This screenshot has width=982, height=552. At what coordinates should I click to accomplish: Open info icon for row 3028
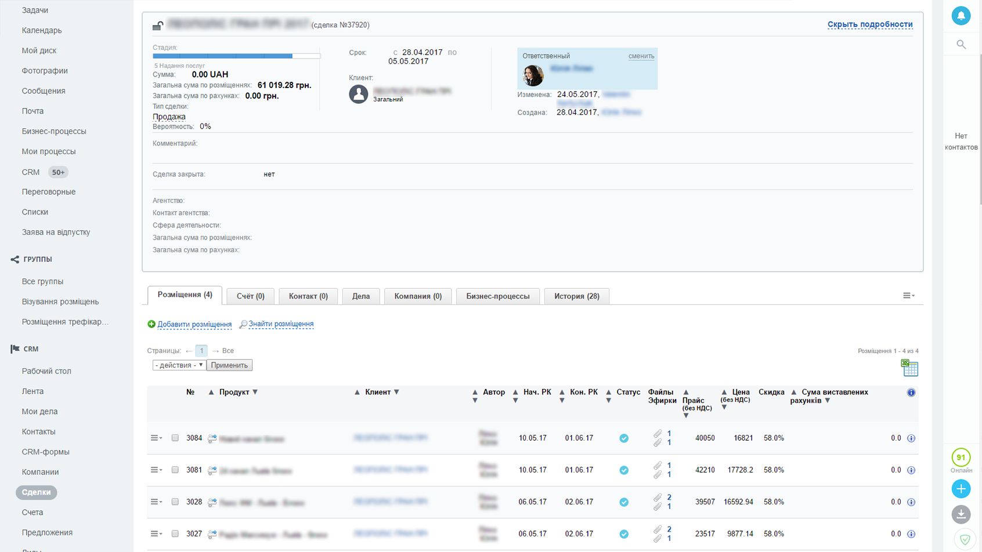click(911, 502)
